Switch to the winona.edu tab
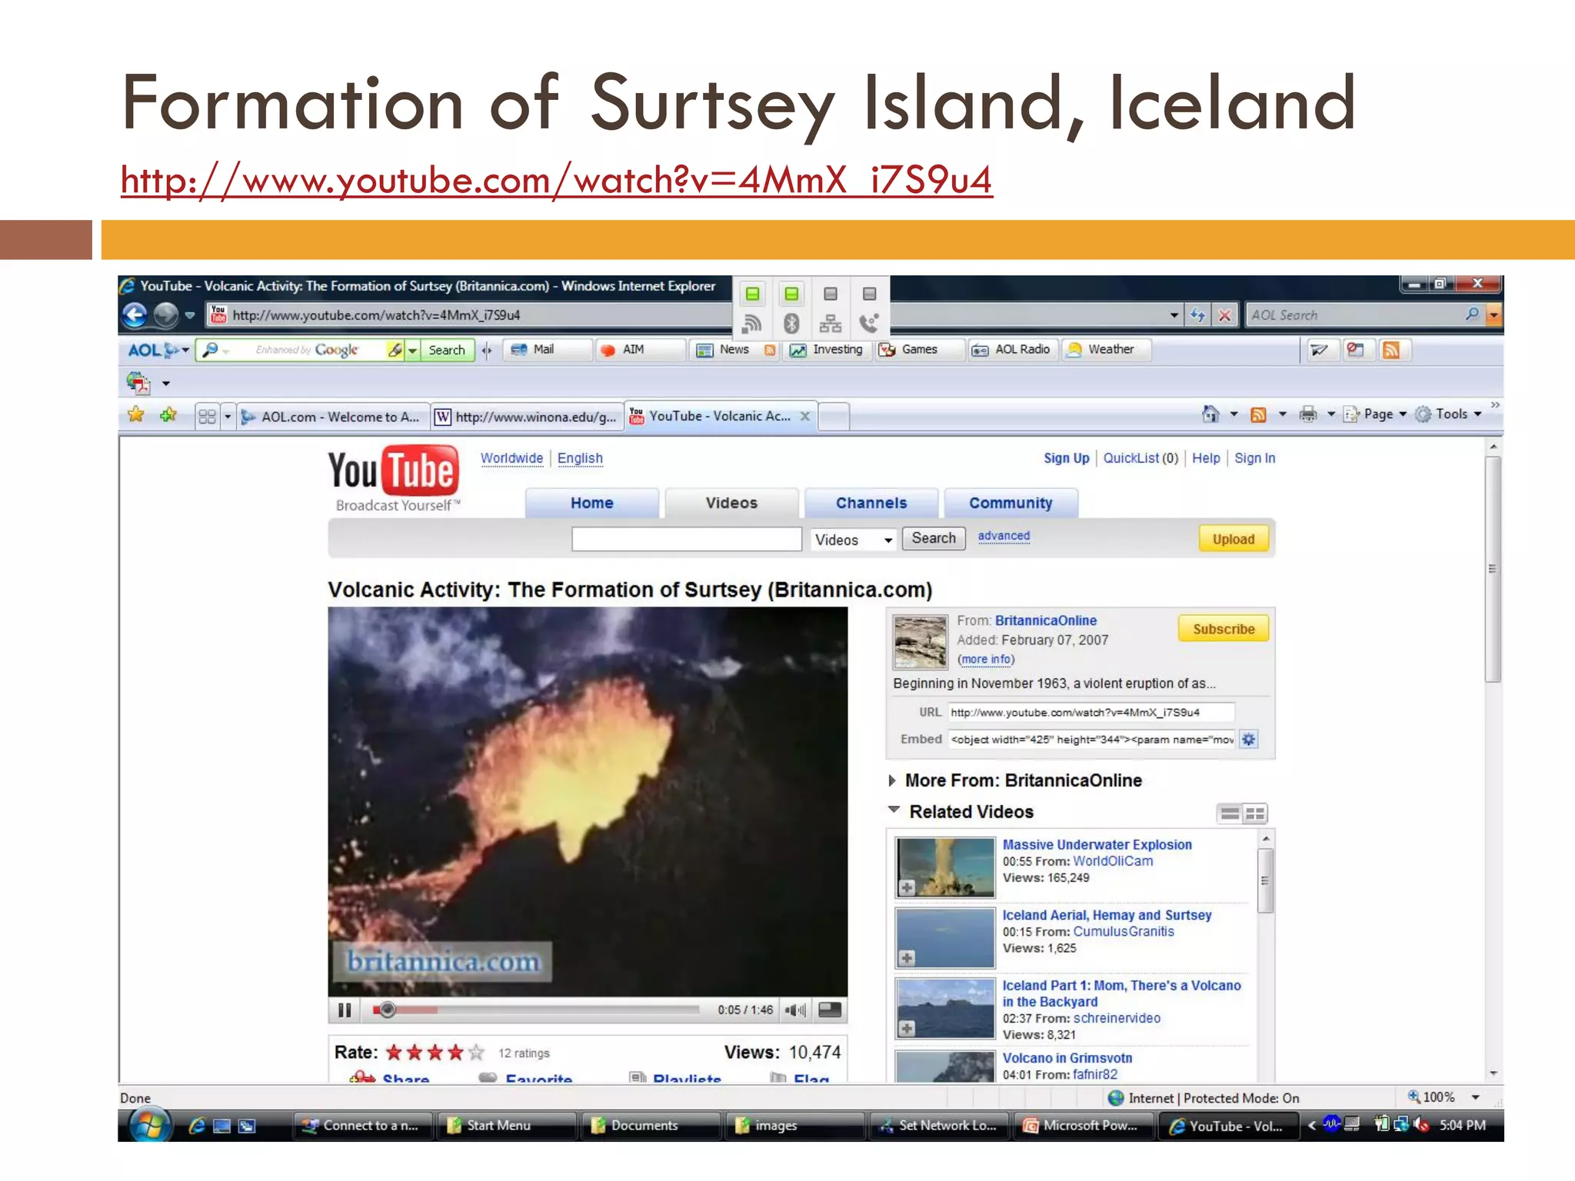Image resolution: width=1575 pixels, height=1181 pixels. pos(528,417)
